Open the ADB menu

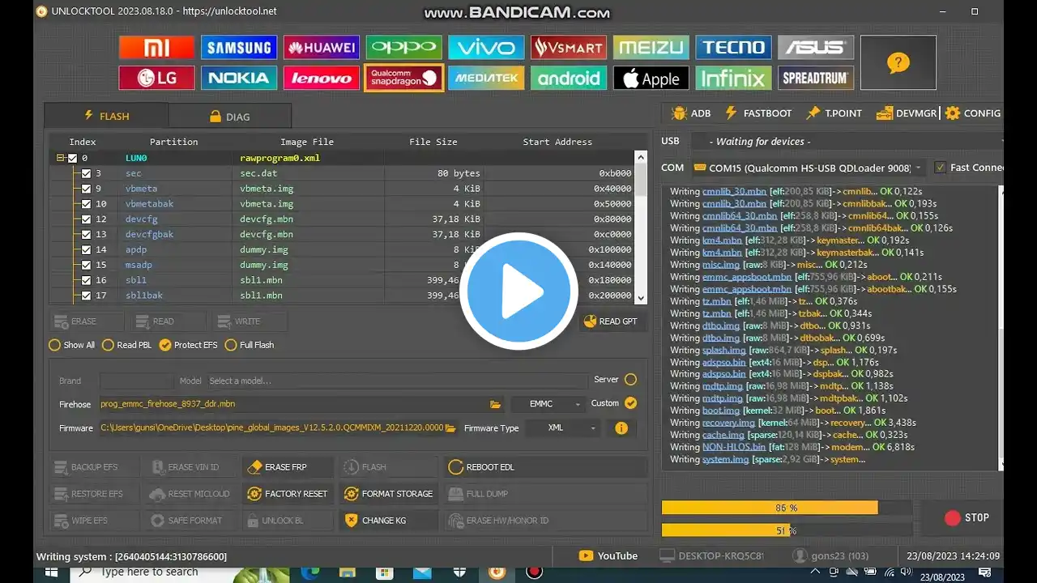click(x=691, y=113)
